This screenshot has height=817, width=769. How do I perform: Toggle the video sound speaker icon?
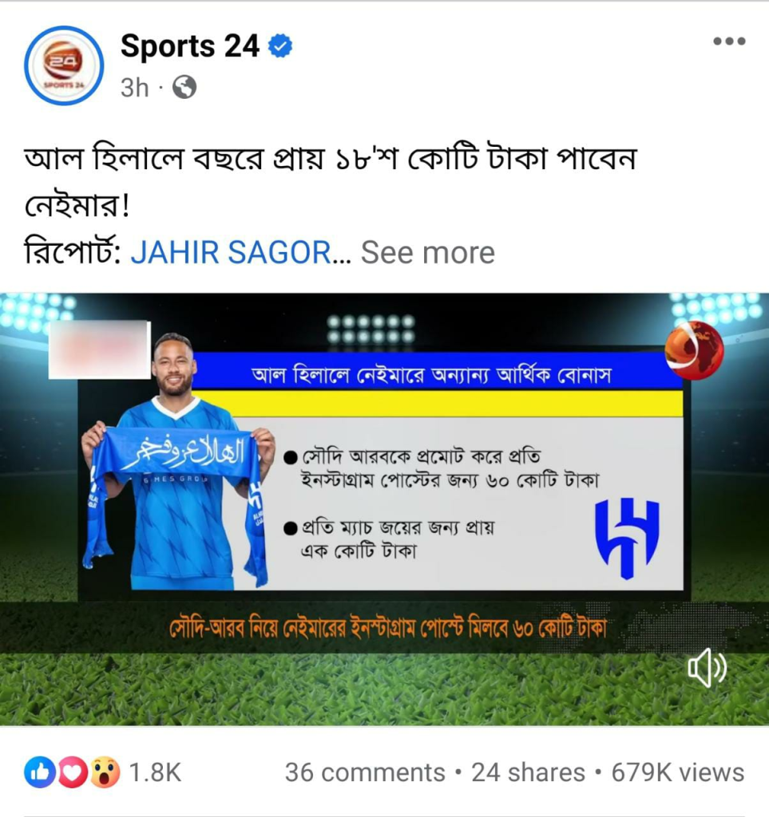(707, 668)
